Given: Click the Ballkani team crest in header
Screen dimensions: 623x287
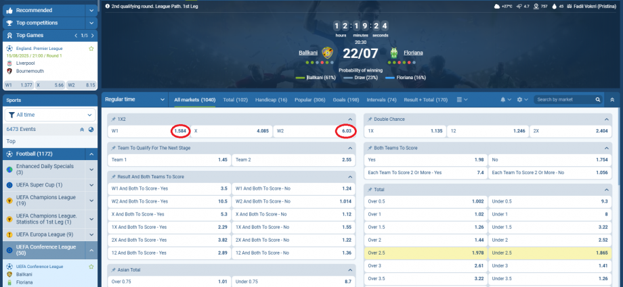Looking at the screenshot, I should pyautogui.click(x=327, y=53).
